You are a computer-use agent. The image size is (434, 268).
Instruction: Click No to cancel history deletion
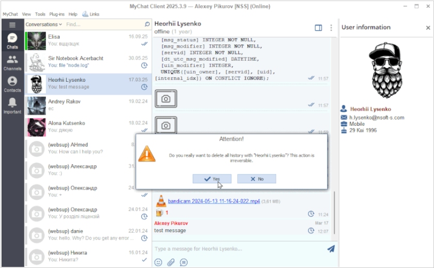click(257, 178)
